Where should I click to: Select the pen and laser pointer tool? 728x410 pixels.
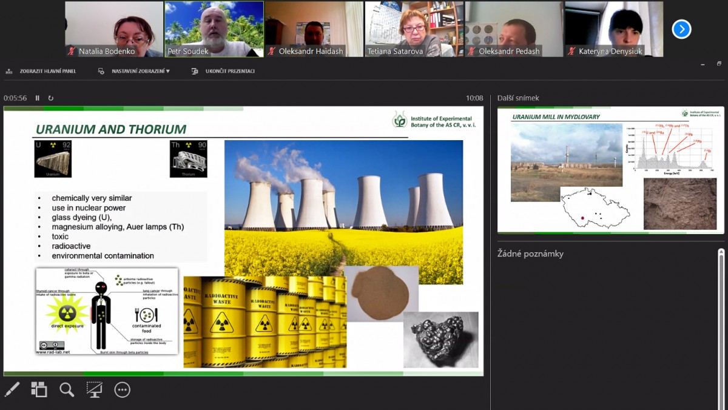pos(12,389)
